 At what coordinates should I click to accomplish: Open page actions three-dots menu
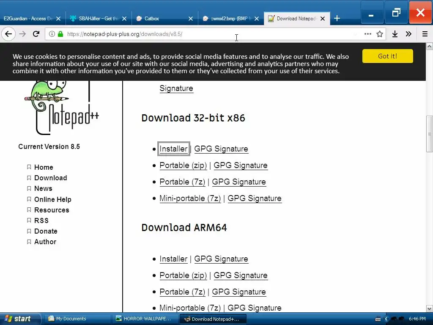coord(367,34)
